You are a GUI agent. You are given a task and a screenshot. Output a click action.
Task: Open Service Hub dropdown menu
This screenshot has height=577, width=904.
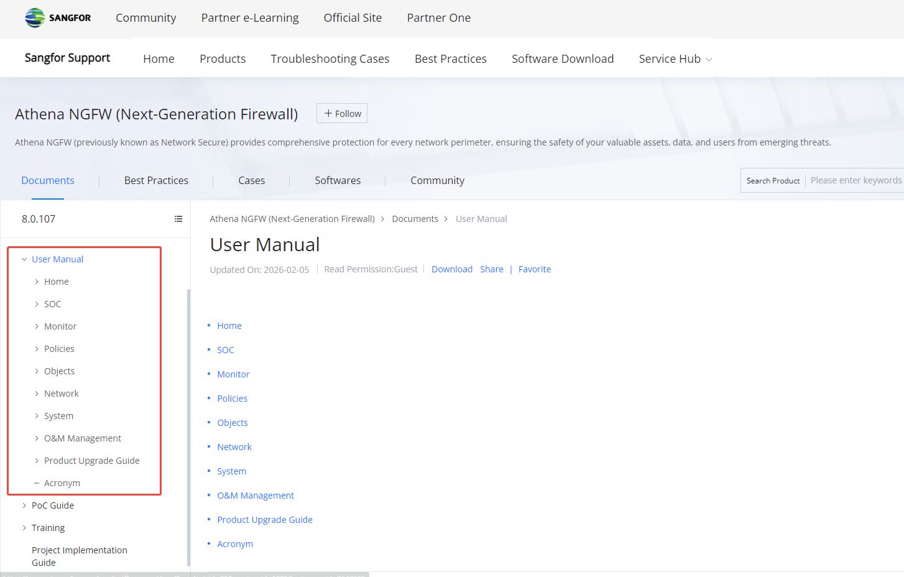click(675, 59)
